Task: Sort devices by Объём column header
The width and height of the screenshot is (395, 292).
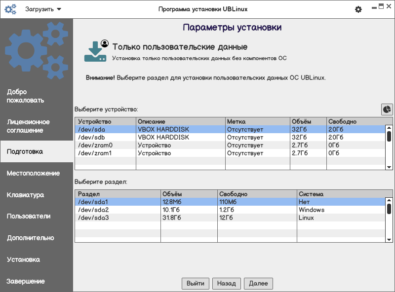Action: (308, 121)
